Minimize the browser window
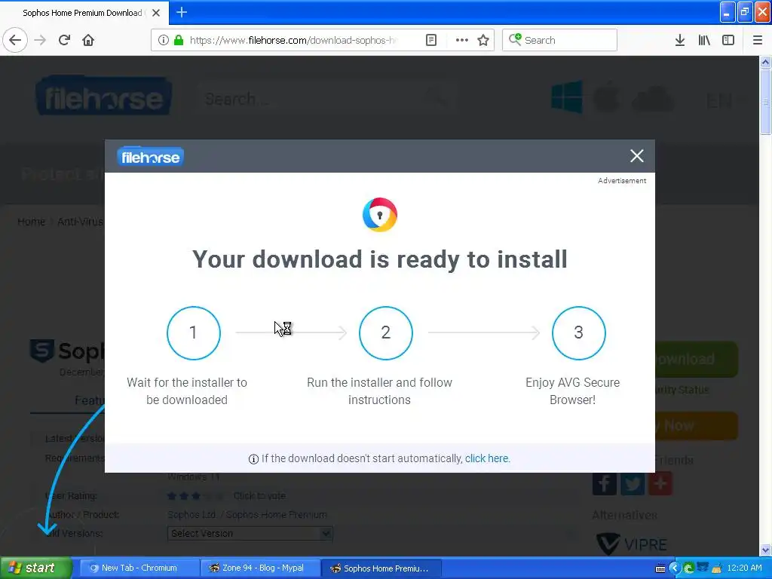The height and width of the screenshot is (579, 772). (728, 12)
